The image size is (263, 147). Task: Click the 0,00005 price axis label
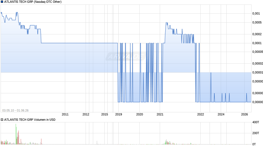[x=258, y=52]
